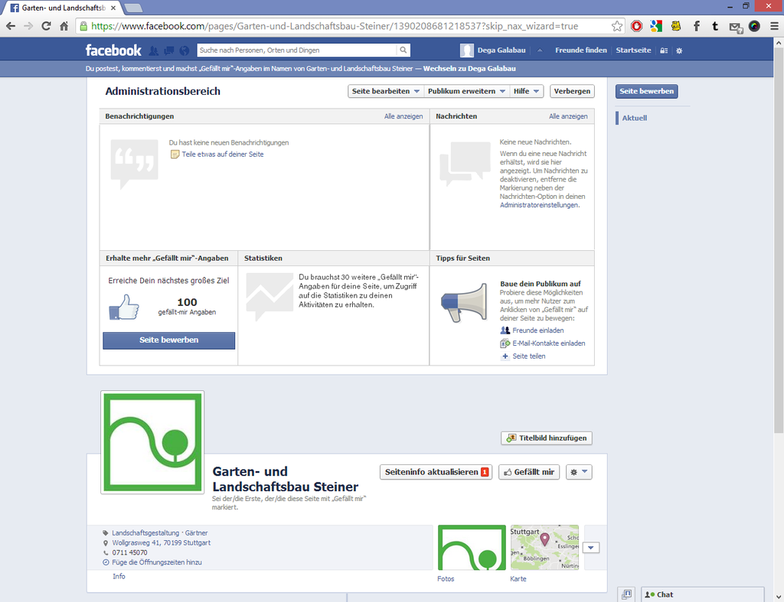
Task: Click Wechseln zu Dega Galabau link
Action: click(x=469, y=69)
